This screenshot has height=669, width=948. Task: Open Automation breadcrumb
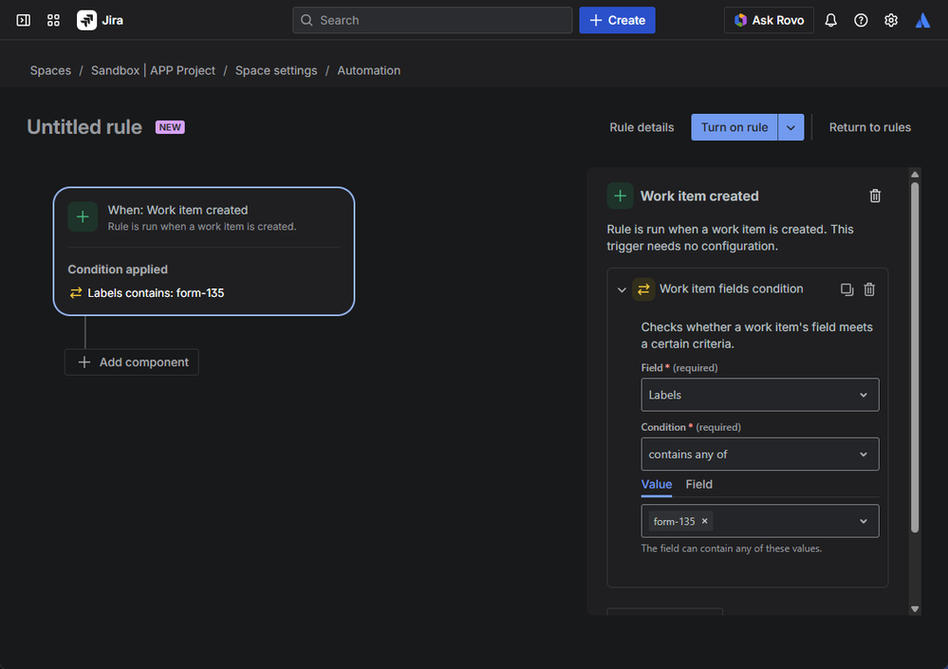[x=369, y=71]
